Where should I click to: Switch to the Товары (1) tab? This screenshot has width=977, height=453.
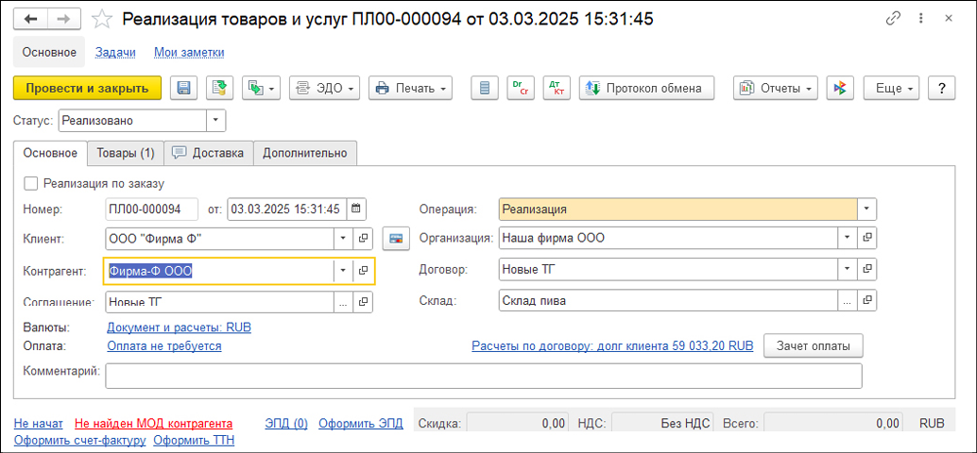[125, 153]
